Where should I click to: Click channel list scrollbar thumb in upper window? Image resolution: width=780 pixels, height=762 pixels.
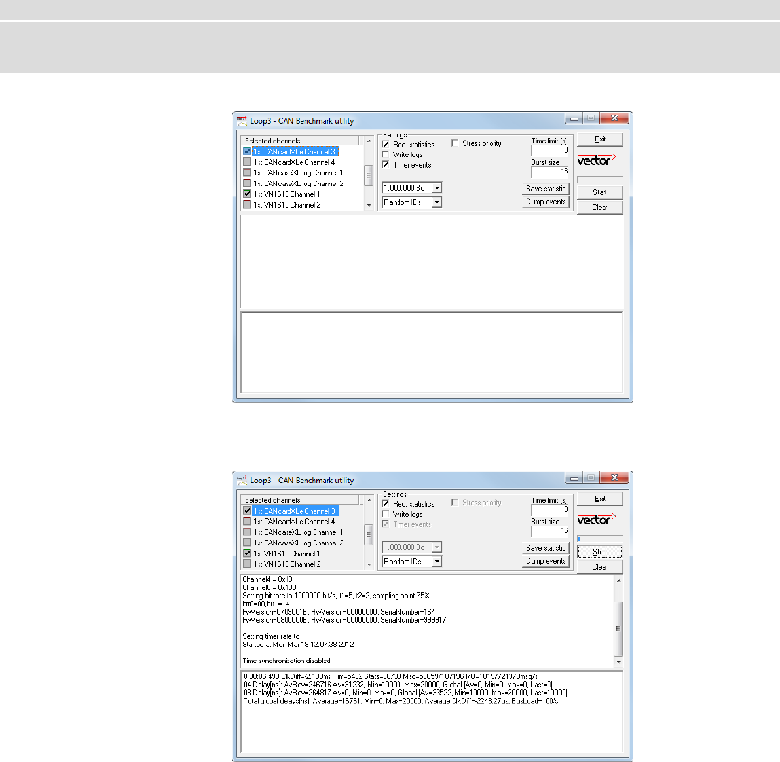pyautogui.click(x=369, y=175)
